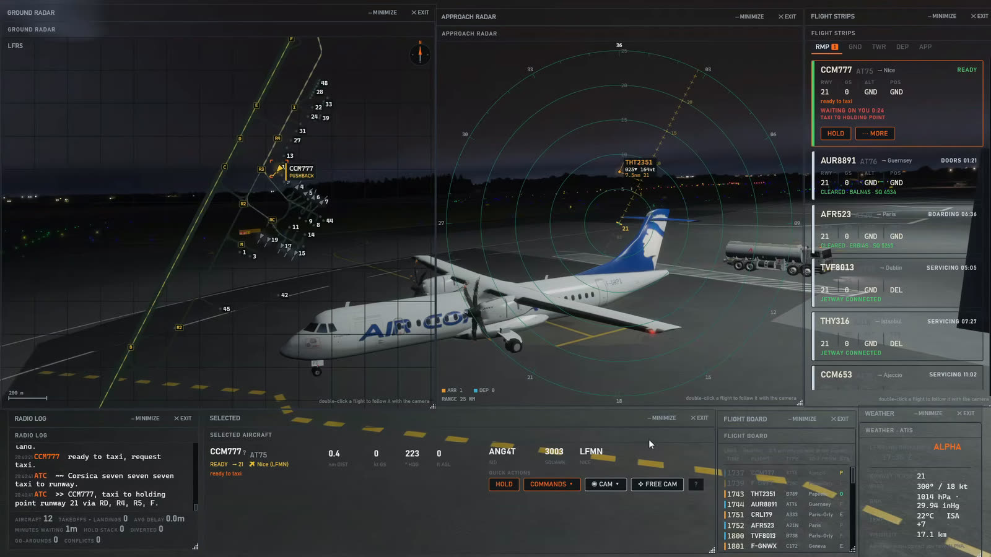
Task: Switch to the TWR tab
Action: (879, 47)
